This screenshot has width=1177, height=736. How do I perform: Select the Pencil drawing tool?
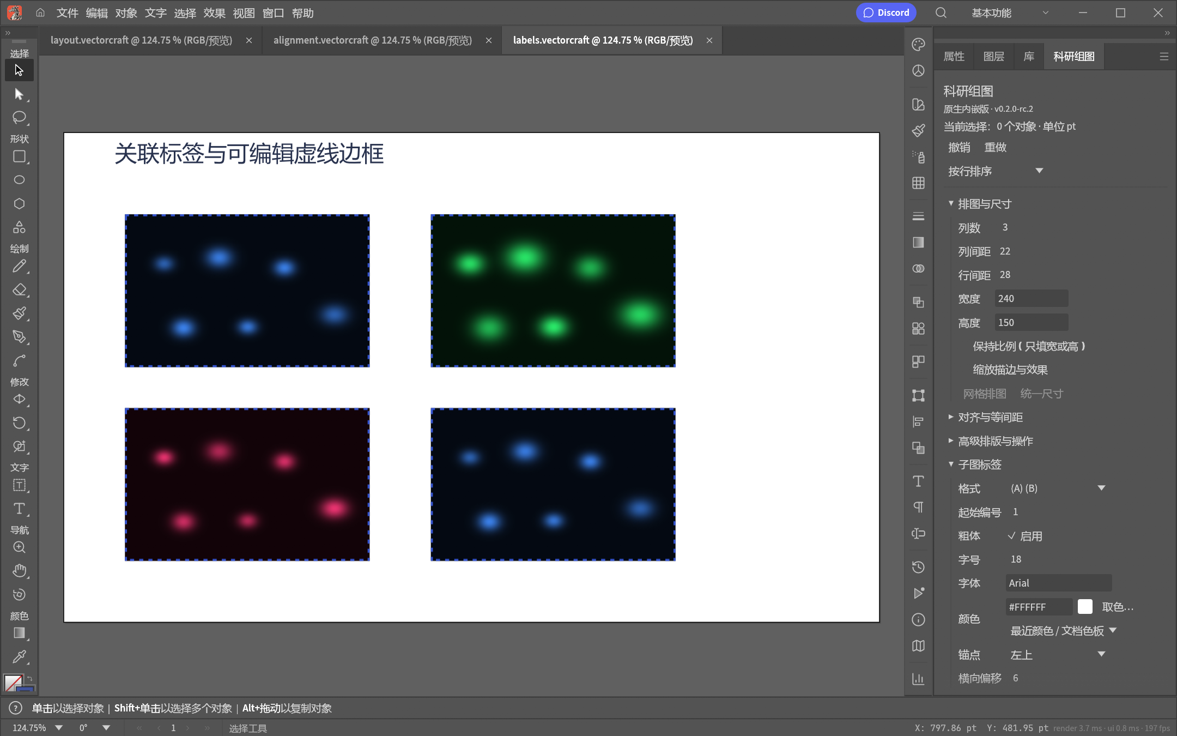click(19, 266)
